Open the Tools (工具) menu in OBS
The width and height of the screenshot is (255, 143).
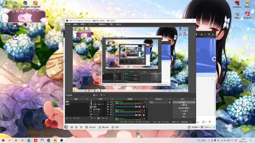(111, 24)
